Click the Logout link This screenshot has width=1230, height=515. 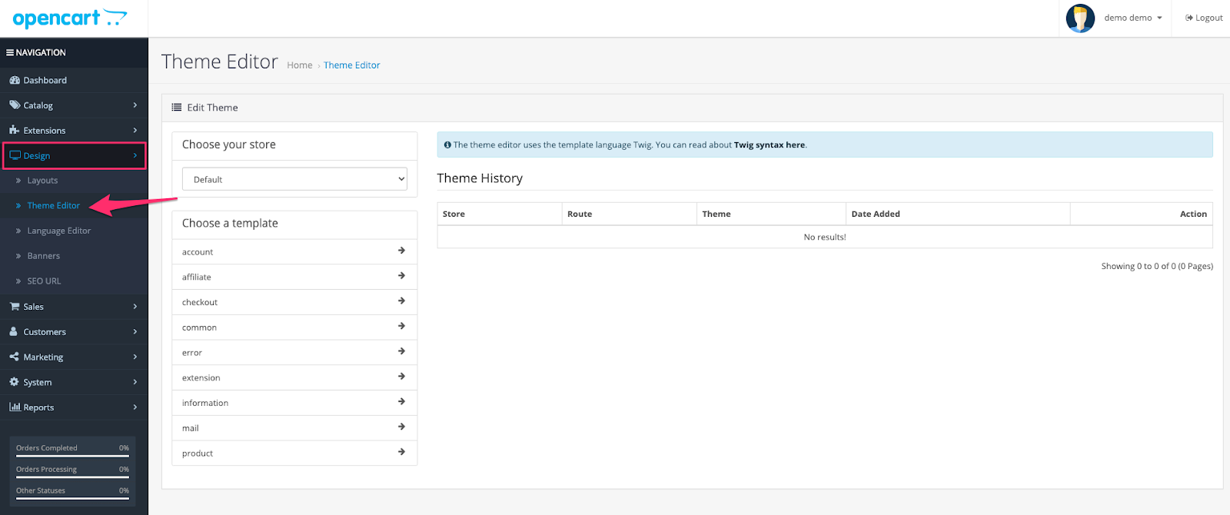coord(1204,18)
